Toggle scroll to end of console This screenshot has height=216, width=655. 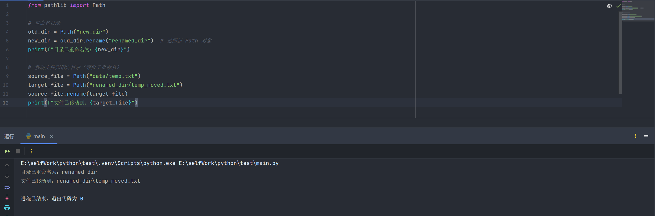[x=7, y=197]
